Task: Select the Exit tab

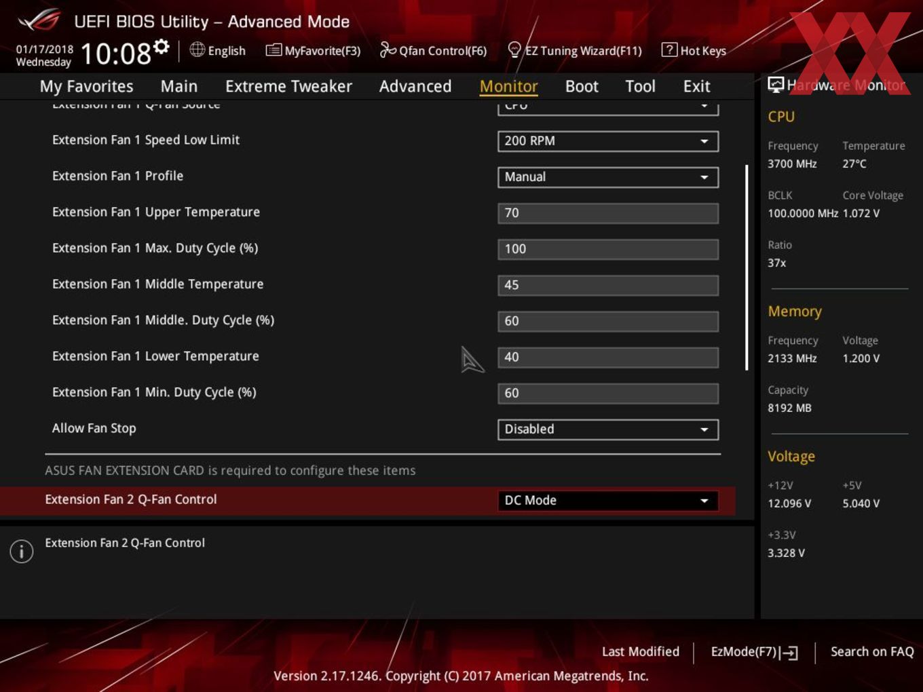Action: [x=696, y=86]
